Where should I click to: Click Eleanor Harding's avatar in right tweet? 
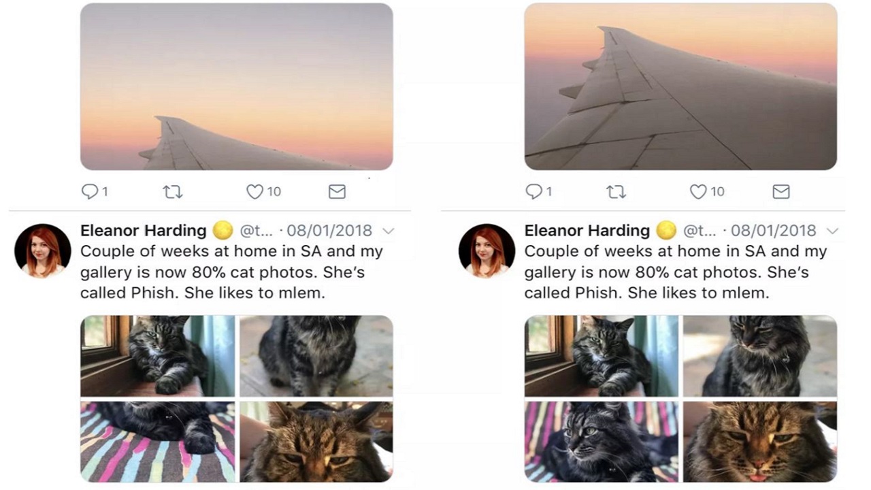pyautogui.click(x=487, y=251)
